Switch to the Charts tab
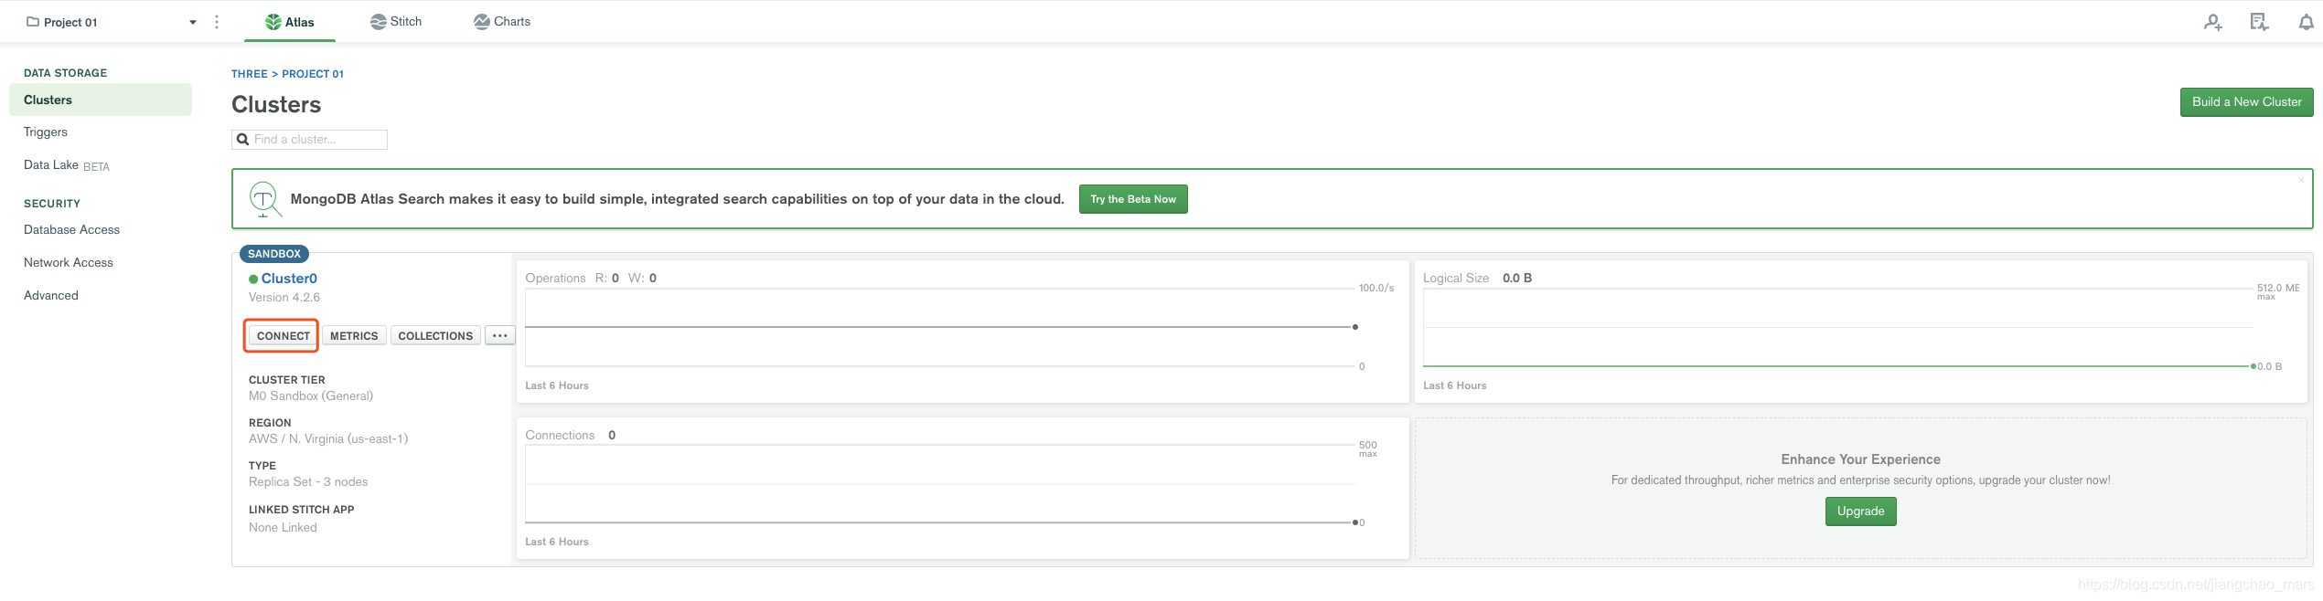The width and height of the screenshot is (2323, 601). 502,22
